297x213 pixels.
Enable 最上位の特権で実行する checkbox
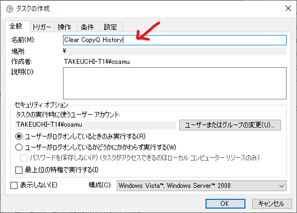(19, 170)
